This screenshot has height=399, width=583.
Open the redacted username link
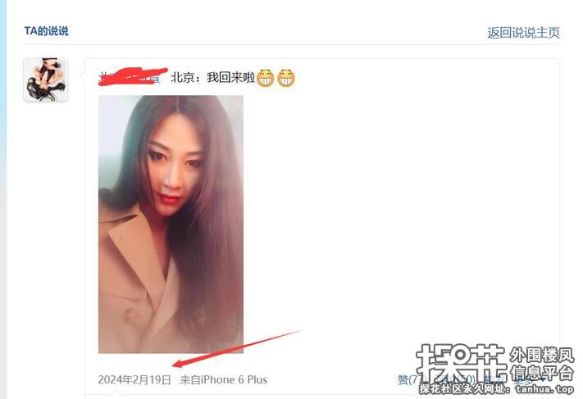coord(130,77)
